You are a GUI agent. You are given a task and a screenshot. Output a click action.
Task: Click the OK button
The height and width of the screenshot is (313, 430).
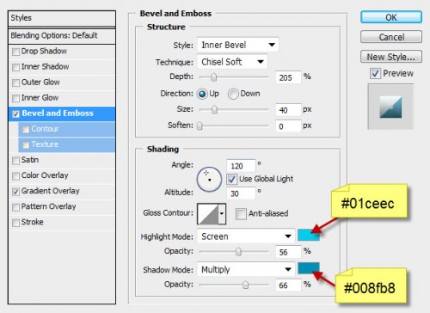click(391, 17)
